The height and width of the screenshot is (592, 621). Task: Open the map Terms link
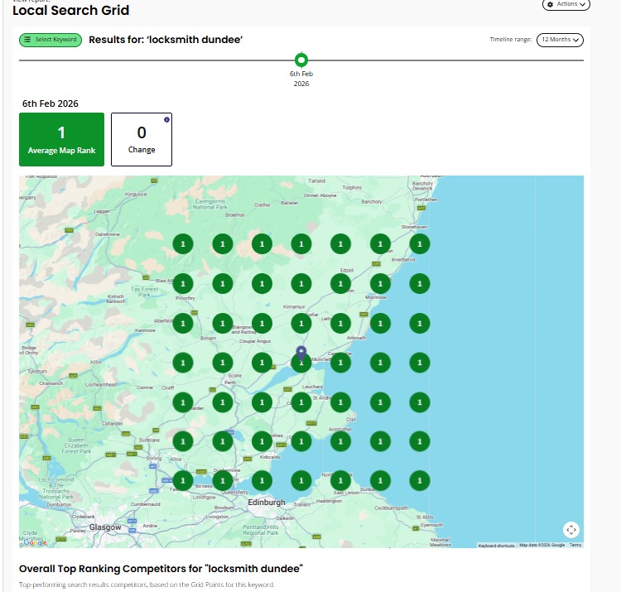point(575,546)
